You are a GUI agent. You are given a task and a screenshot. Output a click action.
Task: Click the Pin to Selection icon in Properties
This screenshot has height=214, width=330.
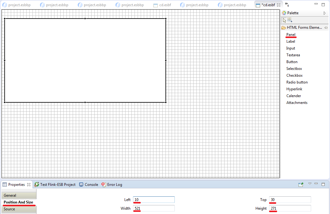coord(301,185)
